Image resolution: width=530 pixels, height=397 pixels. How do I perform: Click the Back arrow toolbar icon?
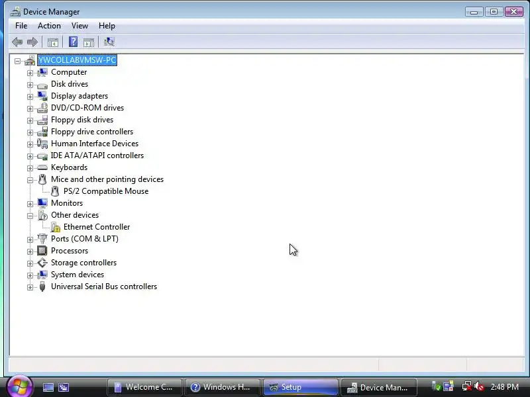17,42
